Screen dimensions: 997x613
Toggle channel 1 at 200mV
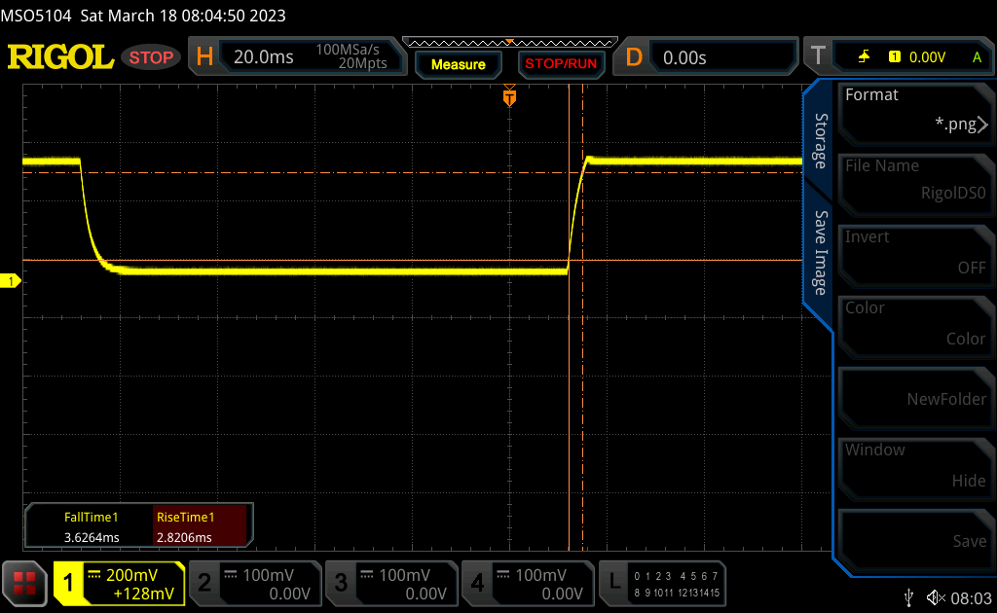click(119, 583)
